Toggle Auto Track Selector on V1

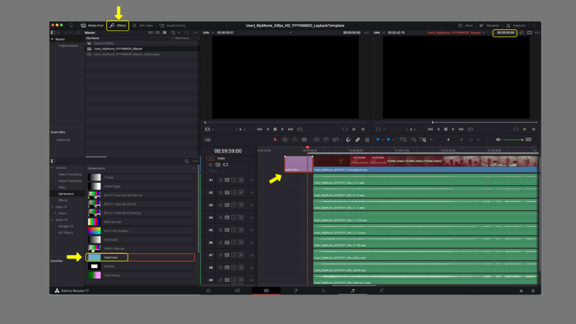[218, 165]
